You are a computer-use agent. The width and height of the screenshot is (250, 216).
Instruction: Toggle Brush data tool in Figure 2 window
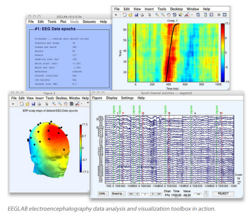(77, 104)
